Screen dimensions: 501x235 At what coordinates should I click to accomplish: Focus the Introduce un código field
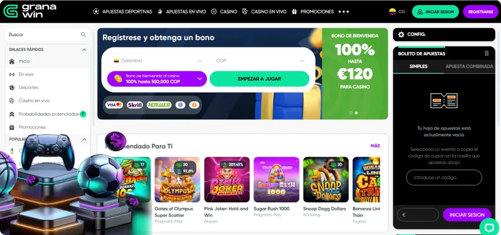click(x=444, y=178)
